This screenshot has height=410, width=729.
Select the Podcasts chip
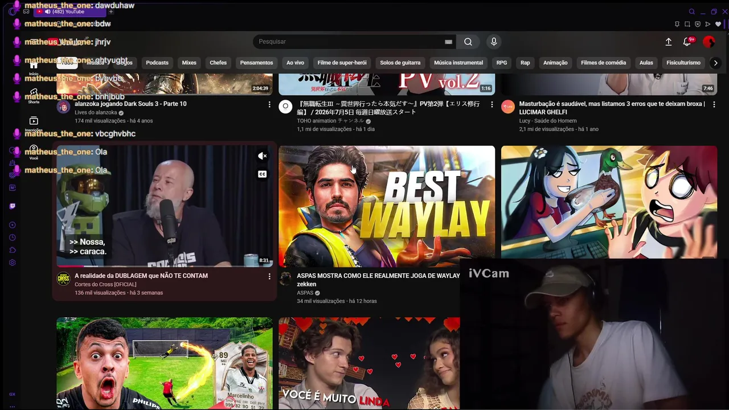point(157,63)
